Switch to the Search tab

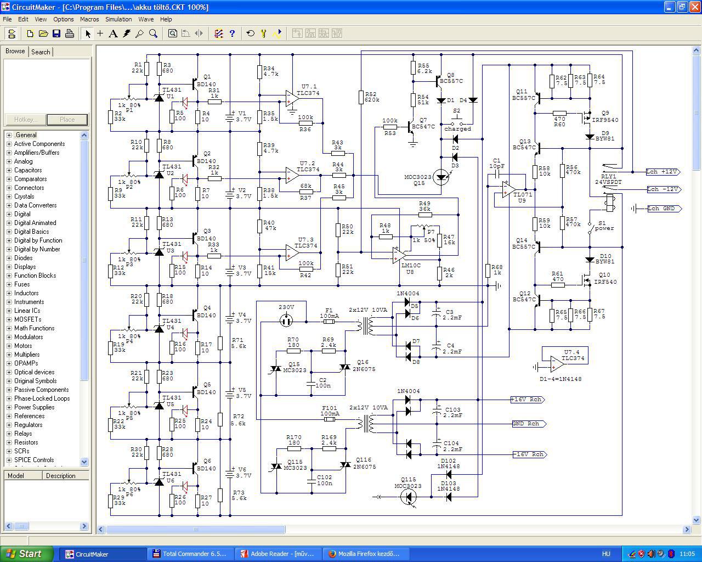[41, 52]
